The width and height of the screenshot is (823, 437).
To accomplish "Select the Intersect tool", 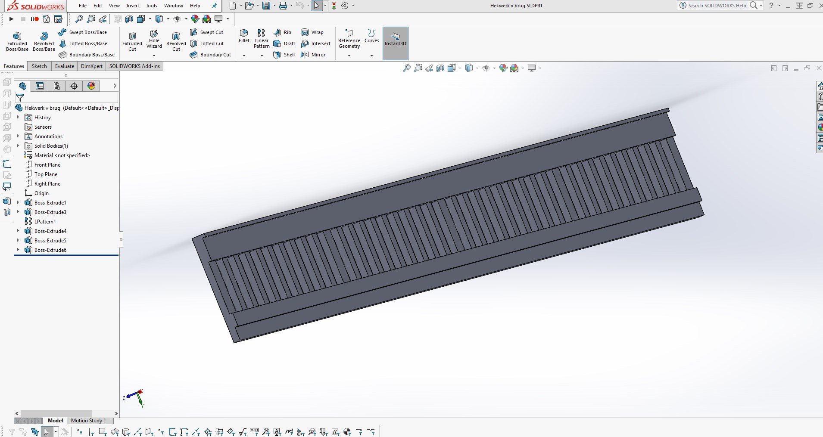I will point(316,43).
